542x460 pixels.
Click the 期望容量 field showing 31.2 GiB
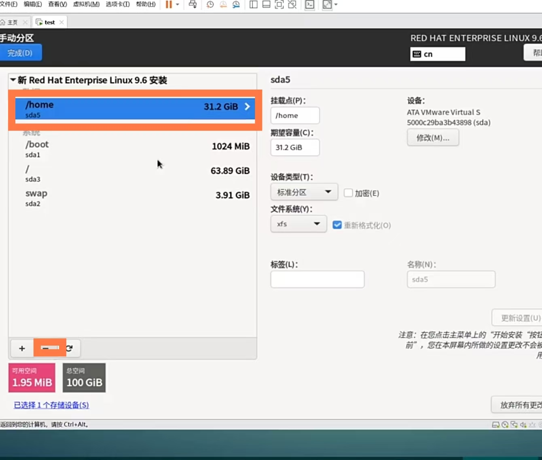point(295,148)
